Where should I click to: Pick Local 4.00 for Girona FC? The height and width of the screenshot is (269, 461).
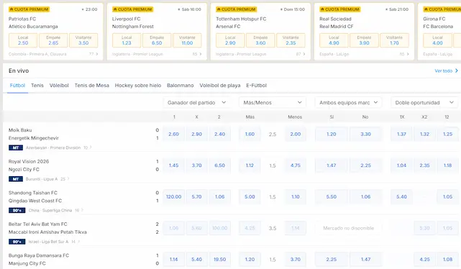pos(437,40)
